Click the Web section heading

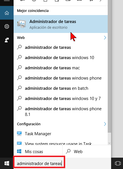(21, 37)
